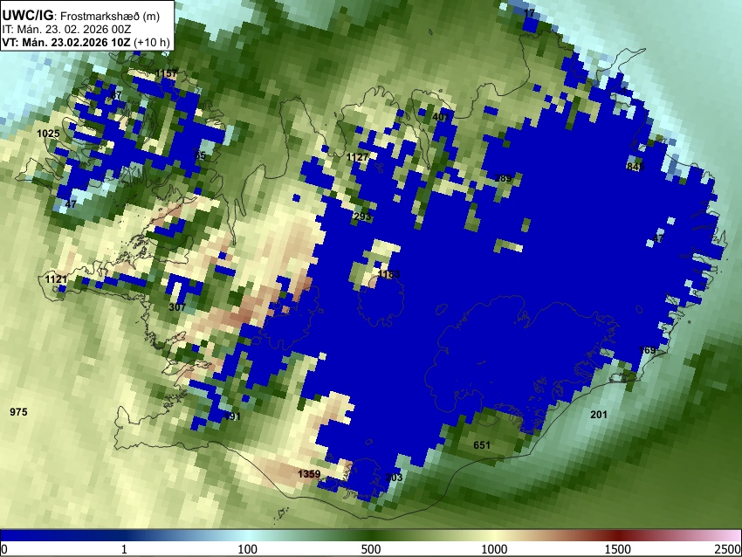
Task: Click the map value 401
Action: click(x=441, y=117)
